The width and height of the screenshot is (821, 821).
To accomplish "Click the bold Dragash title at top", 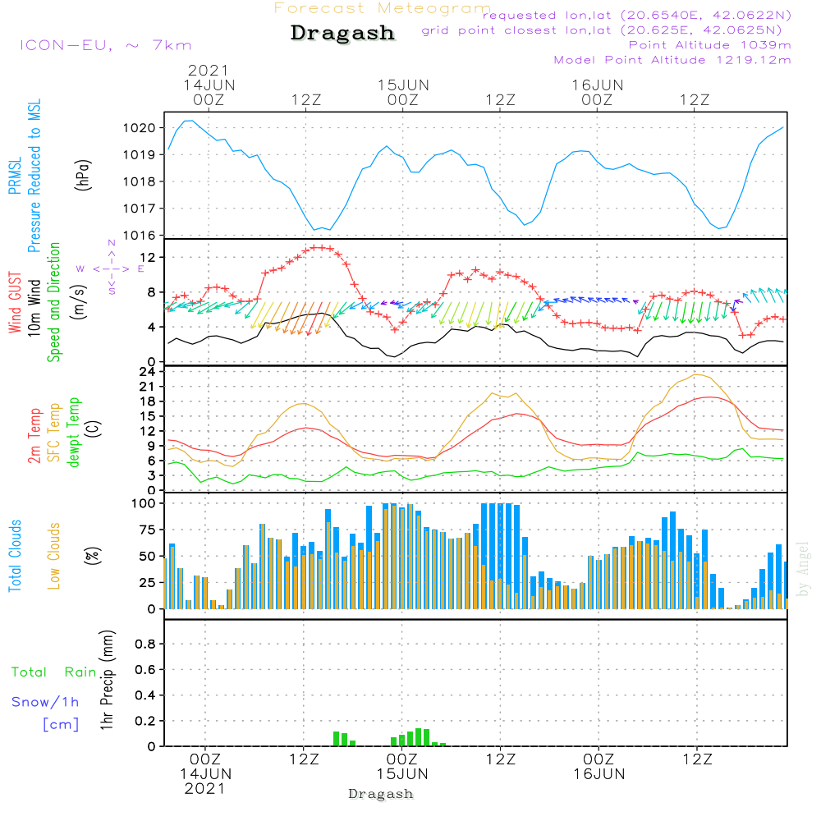I will 342,34.
